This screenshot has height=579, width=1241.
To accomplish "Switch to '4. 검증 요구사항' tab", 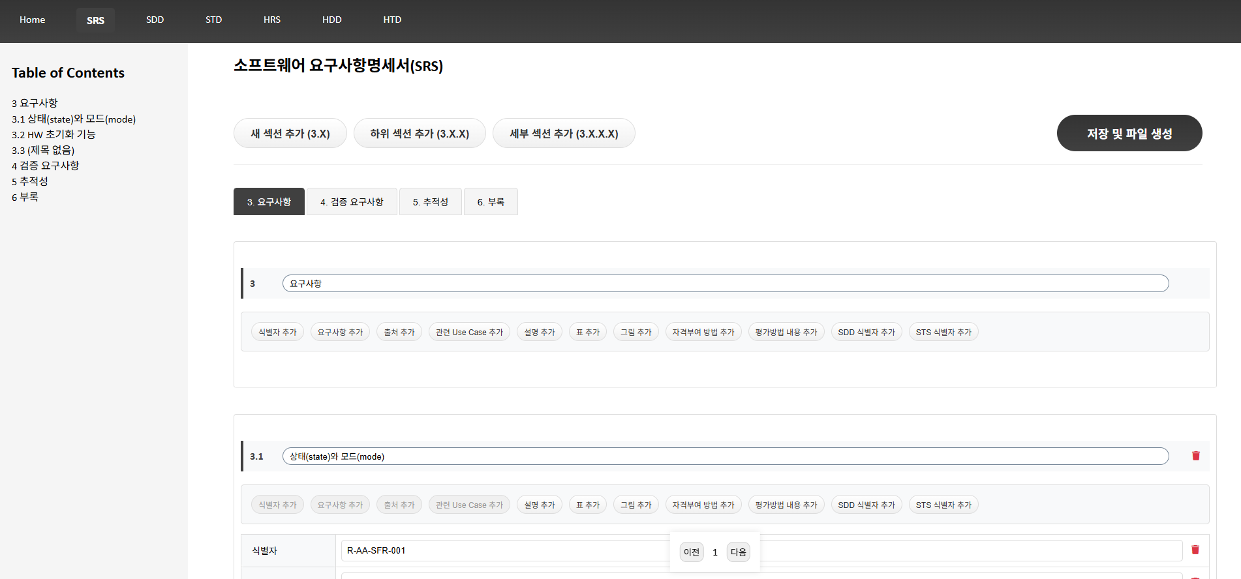I will coord(352,201).
